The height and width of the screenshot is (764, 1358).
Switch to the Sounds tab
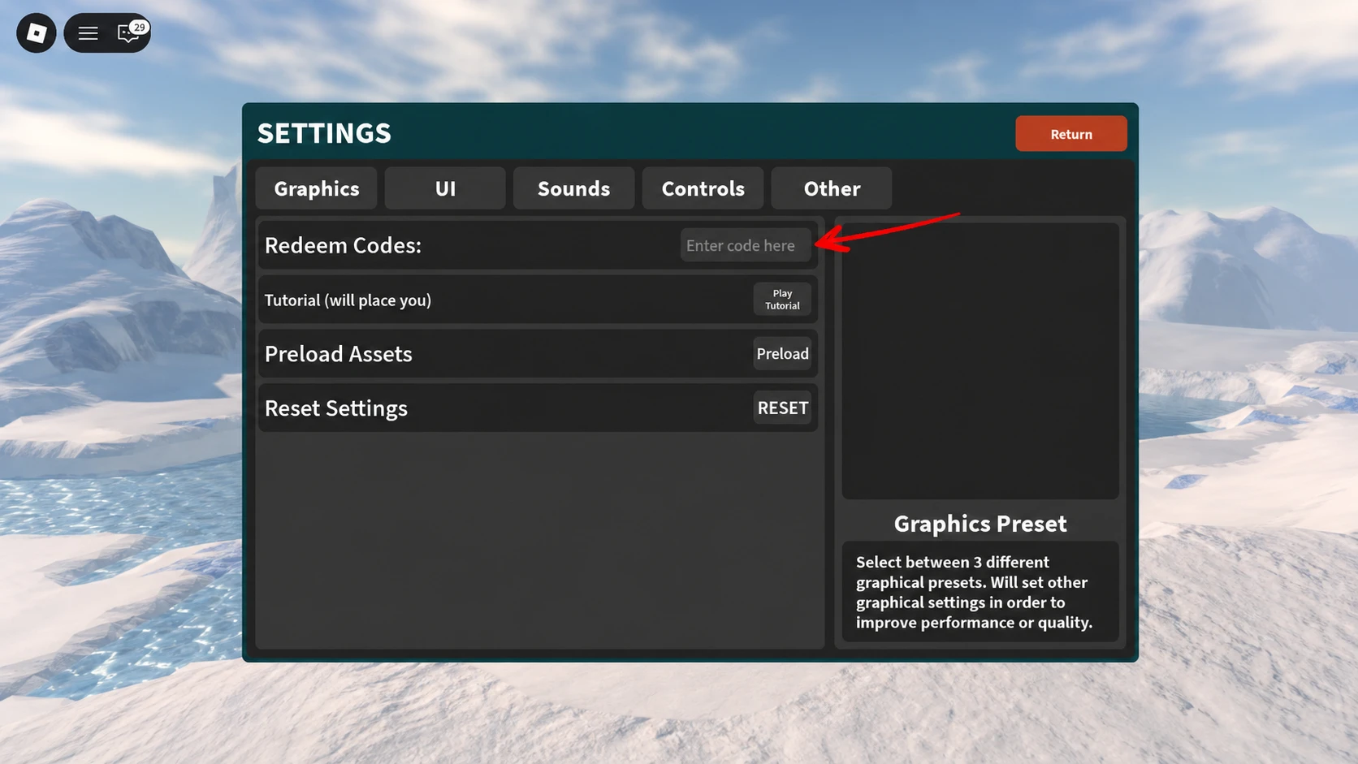[x=573, y=188]
